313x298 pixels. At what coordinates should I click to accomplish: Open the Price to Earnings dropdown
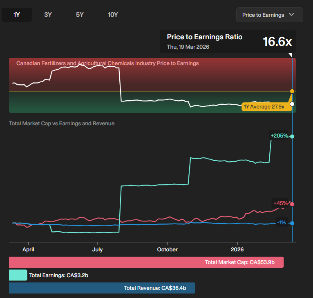[x=269, y=15]
